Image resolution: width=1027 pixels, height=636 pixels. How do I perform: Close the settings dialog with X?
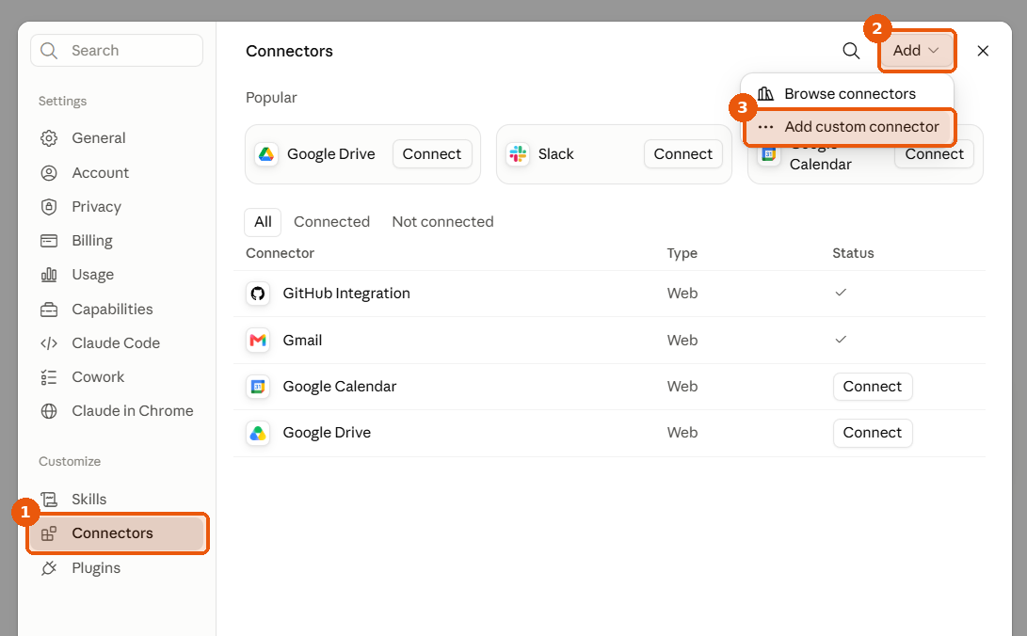(983, 51)
